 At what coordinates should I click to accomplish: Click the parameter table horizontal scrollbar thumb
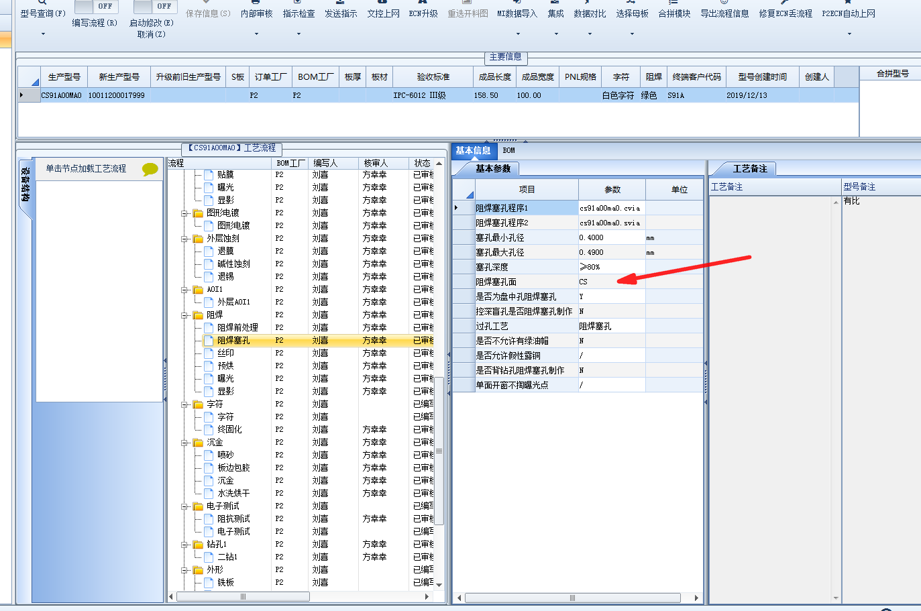pos(572,598)
